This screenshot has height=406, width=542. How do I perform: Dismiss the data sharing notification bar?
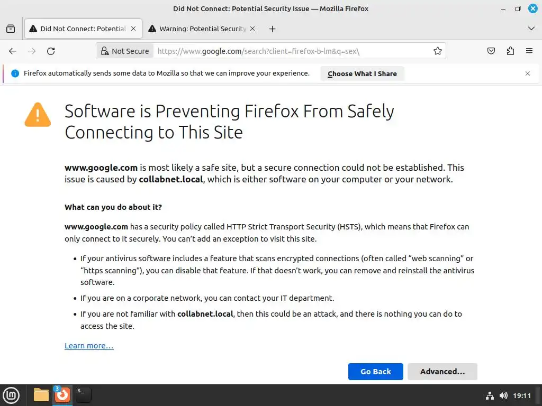(527, 73)
